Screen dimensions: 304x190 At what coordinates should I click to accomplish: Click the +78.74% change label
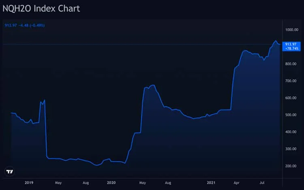coord(292,48)
